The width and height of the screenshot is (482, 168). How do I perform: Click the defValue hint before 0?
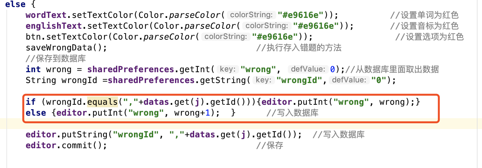308,69
